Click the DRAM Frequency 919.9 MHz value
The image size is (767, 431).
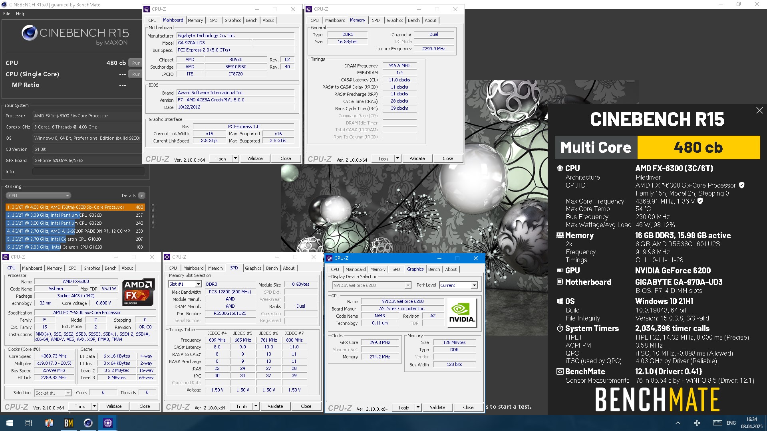(x=399, y=66)
